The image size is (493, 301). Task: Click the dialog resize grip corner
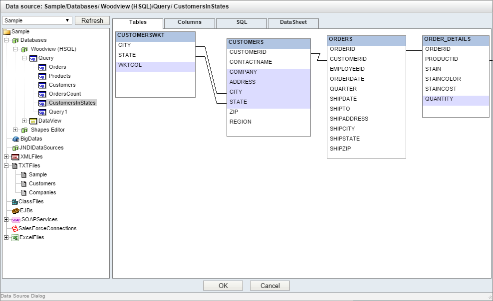[490, 297]
